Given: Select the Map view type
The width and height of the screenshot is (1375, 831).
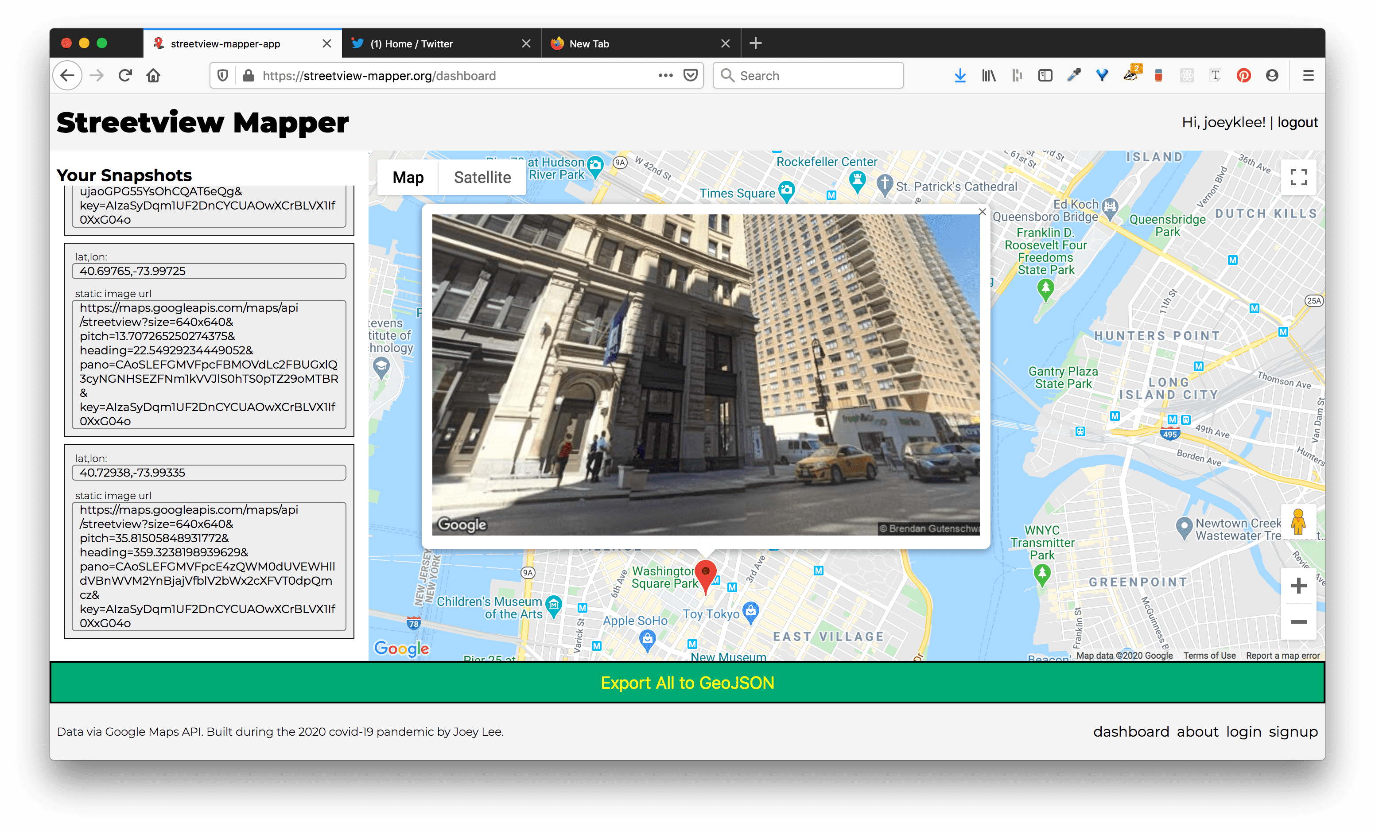Looking at the screenshot, I should point(408,178).
